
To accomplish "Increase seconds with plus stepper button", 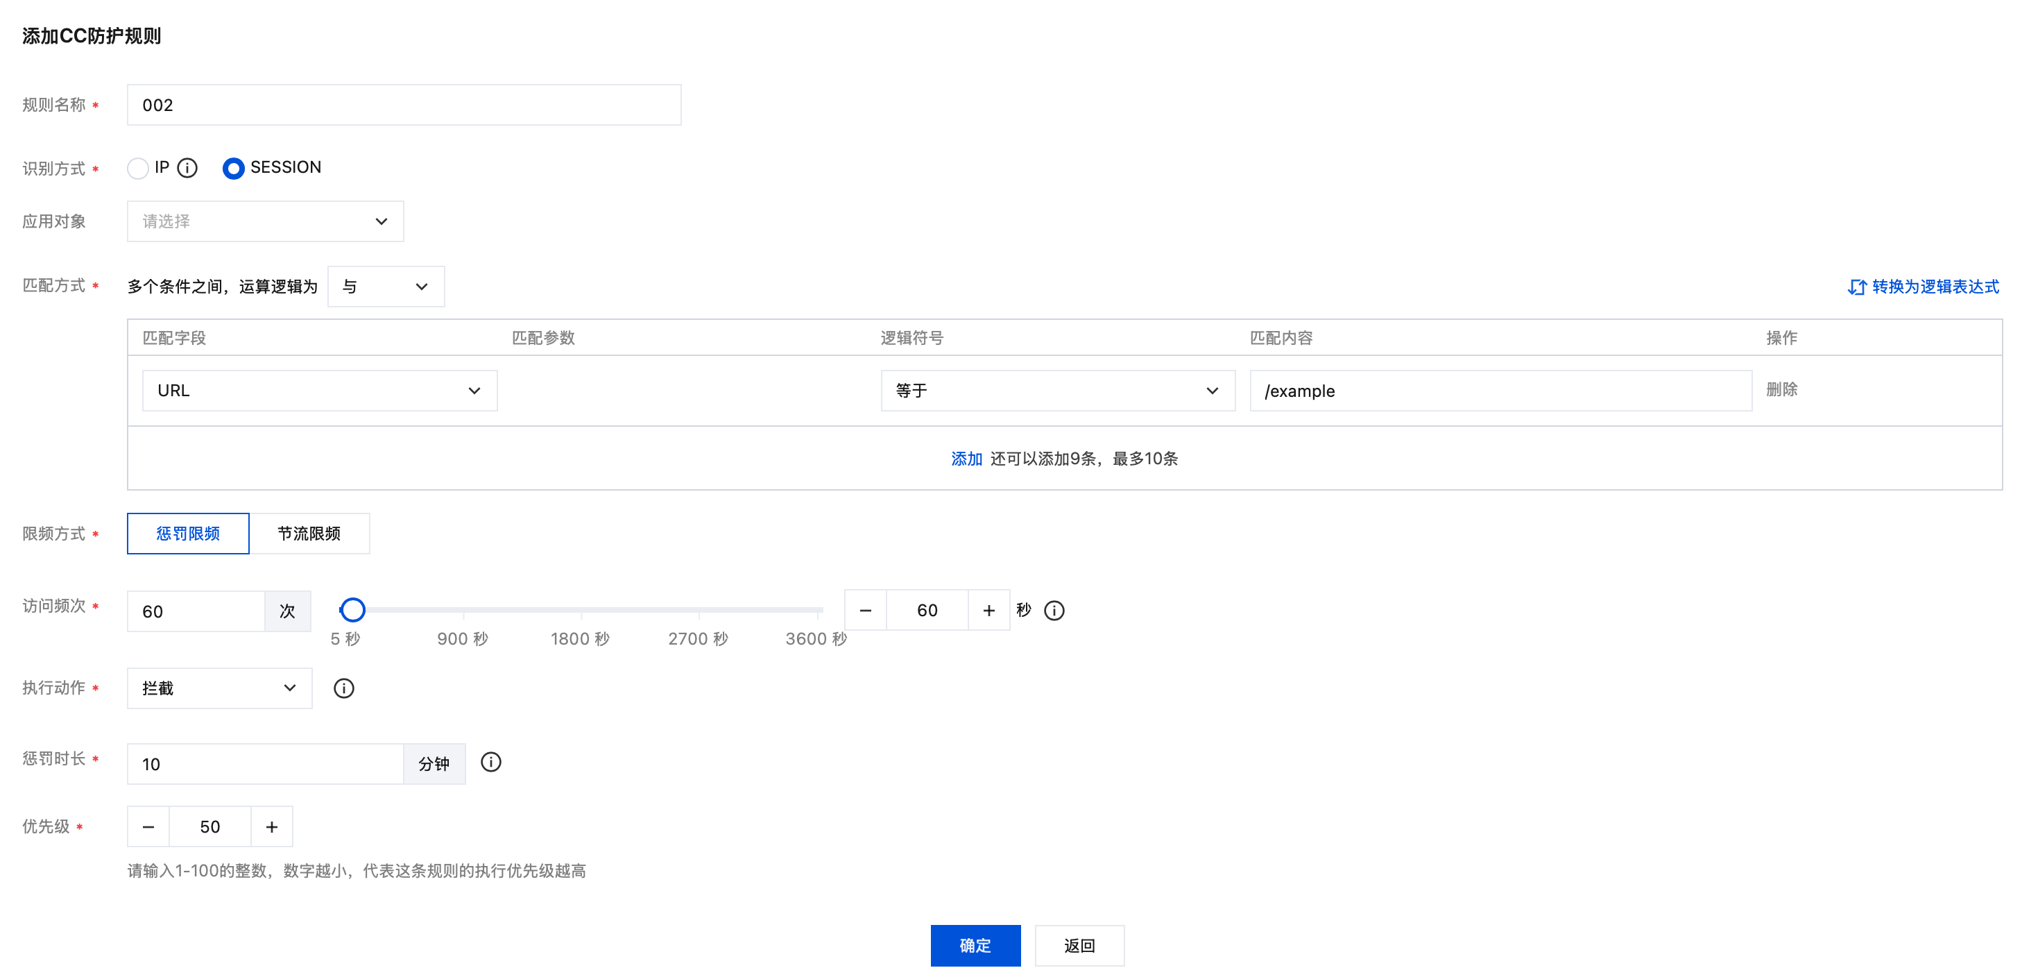I will [x=988, y=610].
